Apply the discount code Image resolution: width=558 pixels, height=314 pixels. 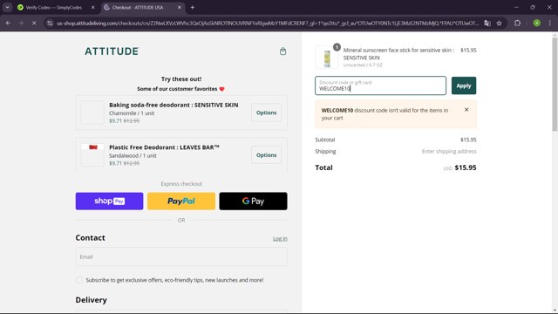click(464, 85)
